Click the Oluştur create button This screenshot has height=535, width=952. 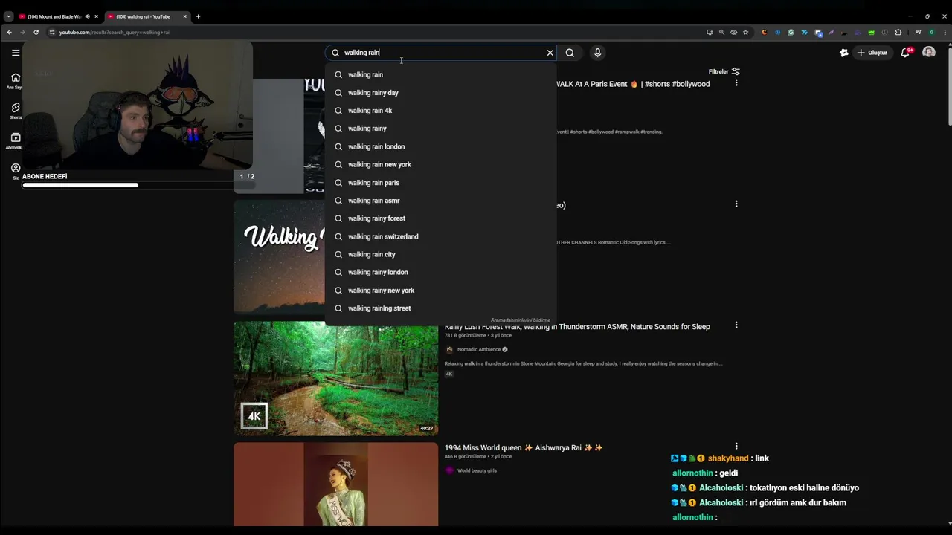tap(872, 53)
